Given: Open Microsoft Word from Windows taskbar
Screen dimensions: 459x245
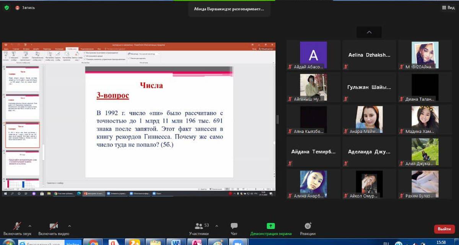Looking at the screenshot, I should (176, 242).
